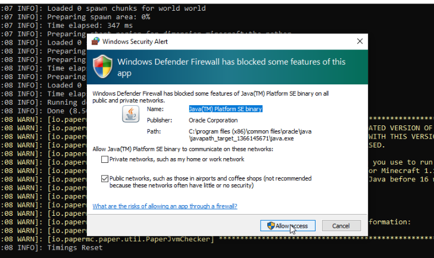Allow access for the Java binary

(x=288, y=226)
